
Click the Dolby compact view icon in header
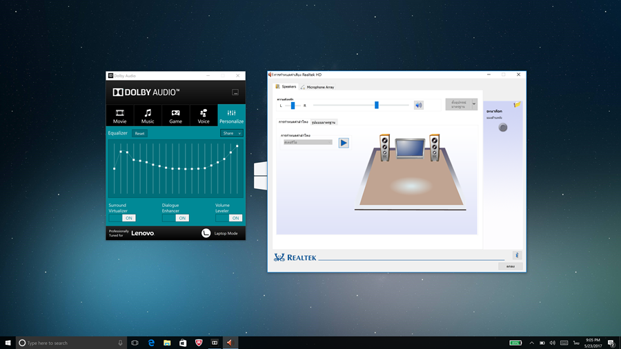click(235, 92)
